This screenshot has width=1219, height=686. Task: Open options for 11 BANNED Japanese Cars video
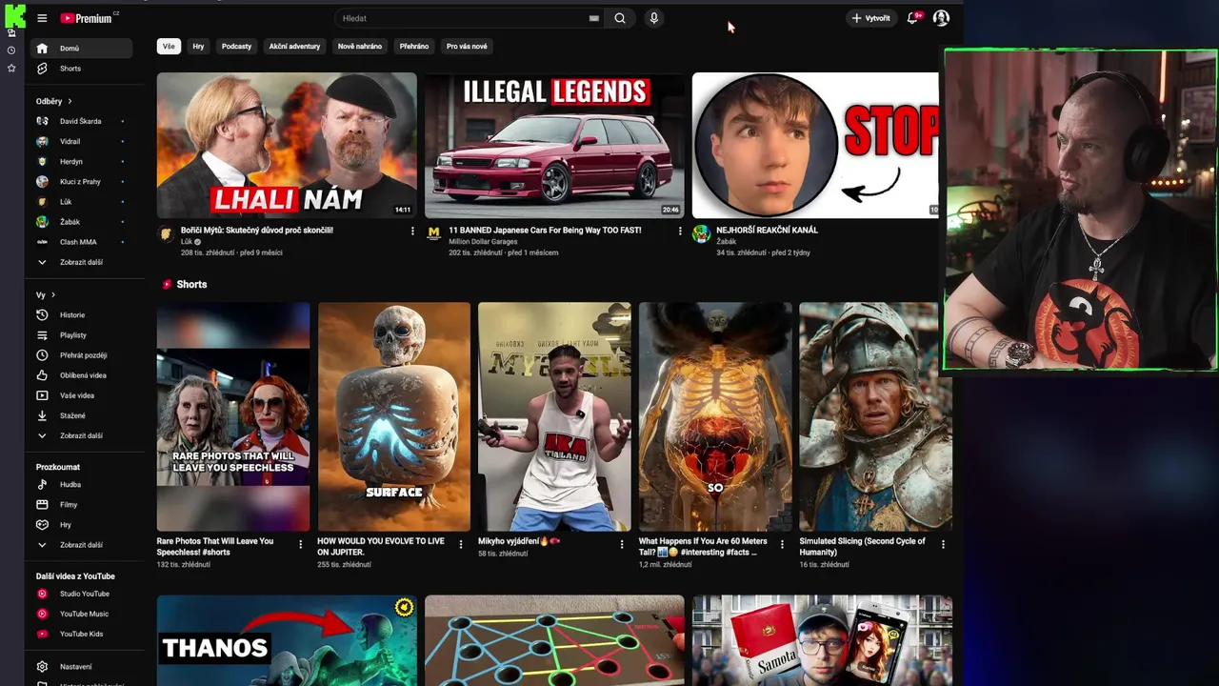680,231
